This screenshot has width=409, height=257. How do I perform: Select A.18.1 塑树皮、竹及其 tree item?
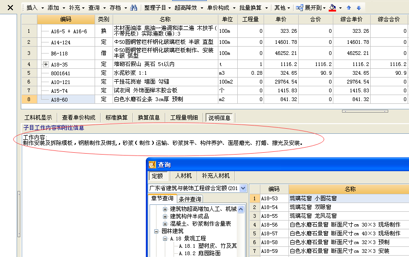click(208, 246)
